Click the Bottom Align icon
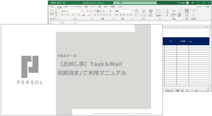Viewport: 212px width, 116px height. pyautogui.click(x=101, y=11)
